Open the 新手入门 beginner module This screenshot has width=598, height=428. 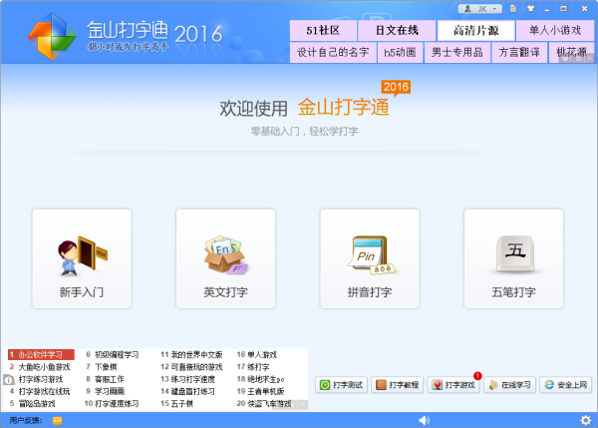(82, 258)
